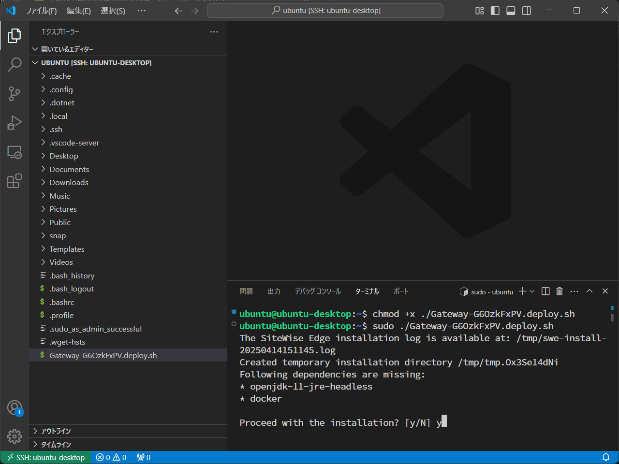Create a new terminal with plus icon

(x=522, y=291)
